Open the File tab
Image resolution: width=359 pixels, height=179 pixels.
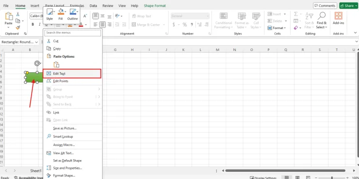point(6,6)
